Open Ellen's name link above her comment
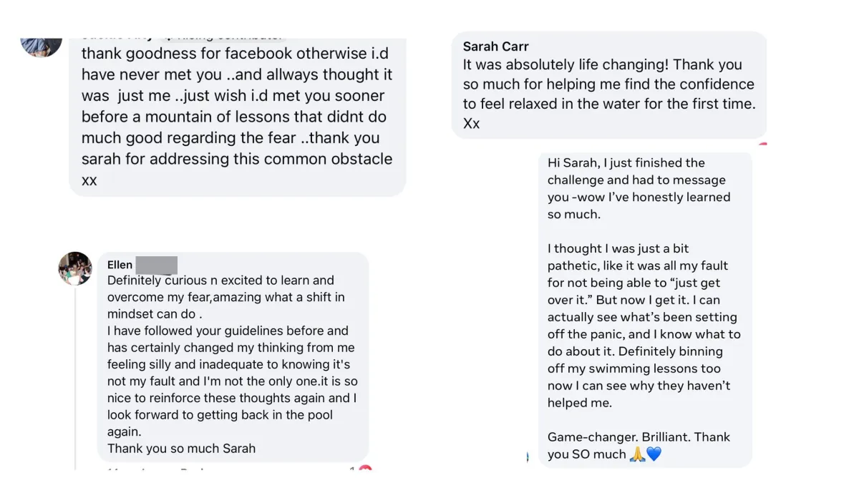This screenshot has height=483, width=859. [x=120, y=265]
